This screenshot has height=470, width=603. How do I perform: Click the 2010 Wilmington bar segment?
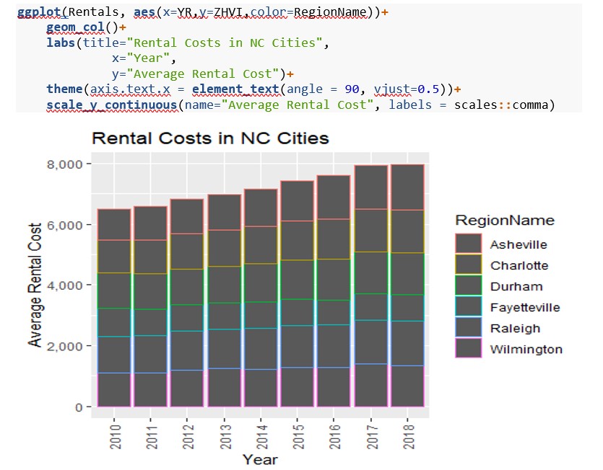[x=114, y=390]
